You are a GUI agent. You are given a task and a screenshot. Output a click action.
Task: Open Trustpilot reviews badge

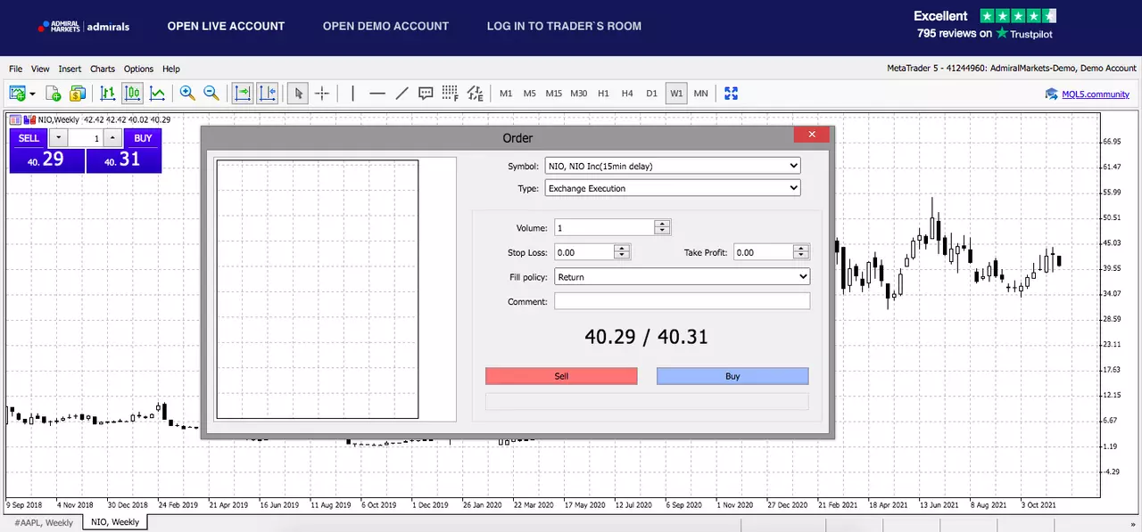pos(985,24)
